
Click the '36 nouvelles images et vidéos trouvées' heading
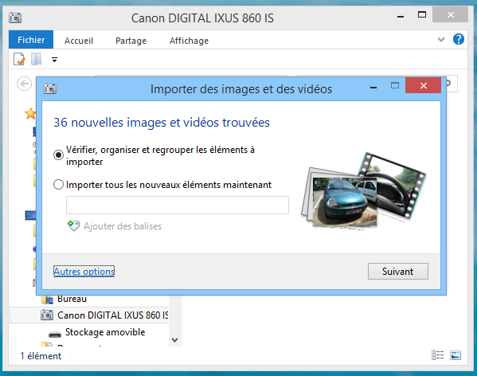(162, 123)
